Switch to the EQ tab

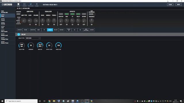tap(74, 30)
